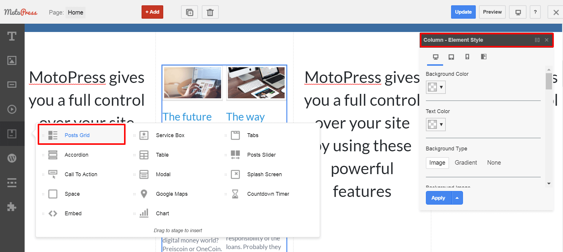This screenshot has height=252, width=563.
Task: Switch to the phone view style tab
Action: (x=467, y=57)
